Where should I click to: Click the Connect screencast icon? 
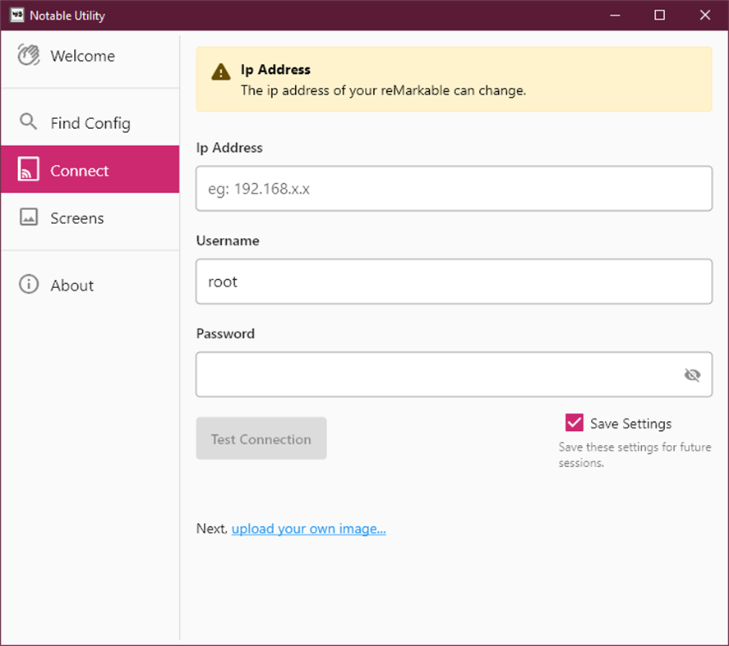(27, 169)
